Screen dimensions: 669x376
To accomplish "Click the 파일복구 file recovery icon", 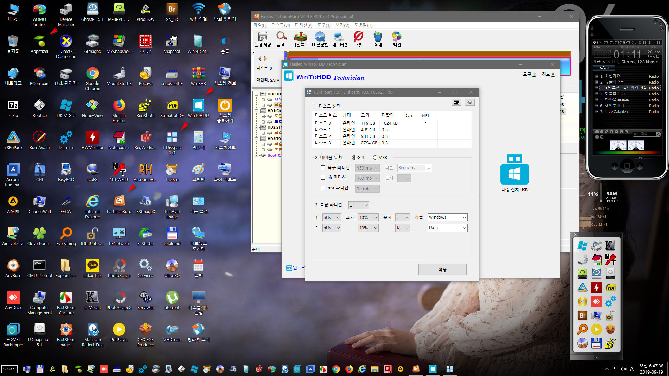I will [x=300, y=39].
